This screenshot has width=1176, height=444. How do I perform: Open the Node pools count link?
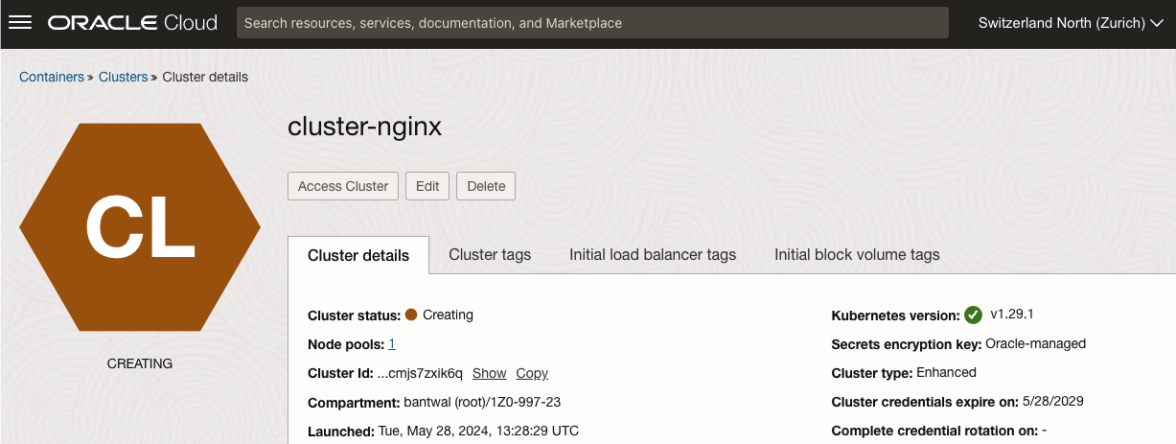click(392, 343)
